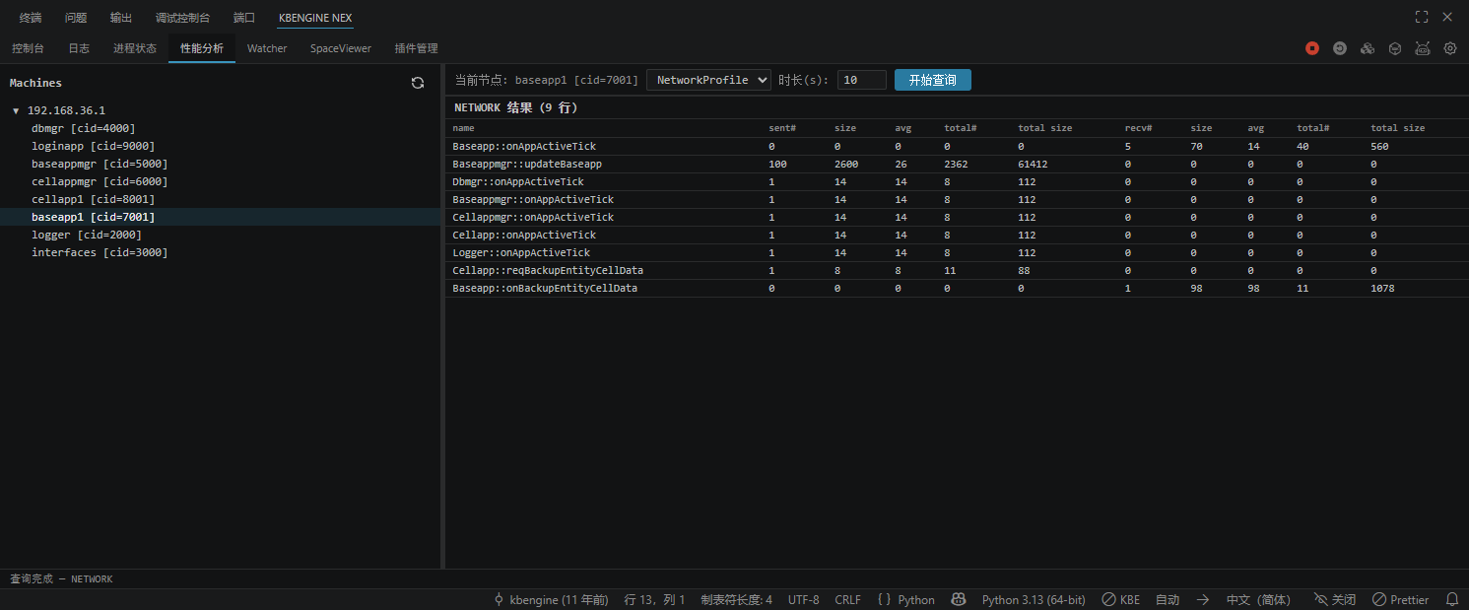This screenshot has width=1469, height=610.
Task: Click kbengine git blame status entry
Action: click(551, 599)
